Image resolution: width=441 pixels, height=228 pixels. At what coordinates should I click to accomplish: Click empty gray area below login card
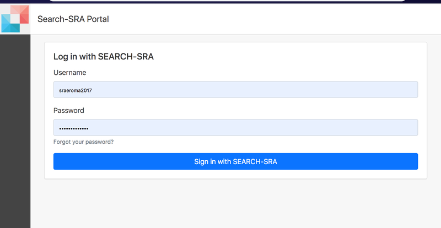(x=235, y=204)
